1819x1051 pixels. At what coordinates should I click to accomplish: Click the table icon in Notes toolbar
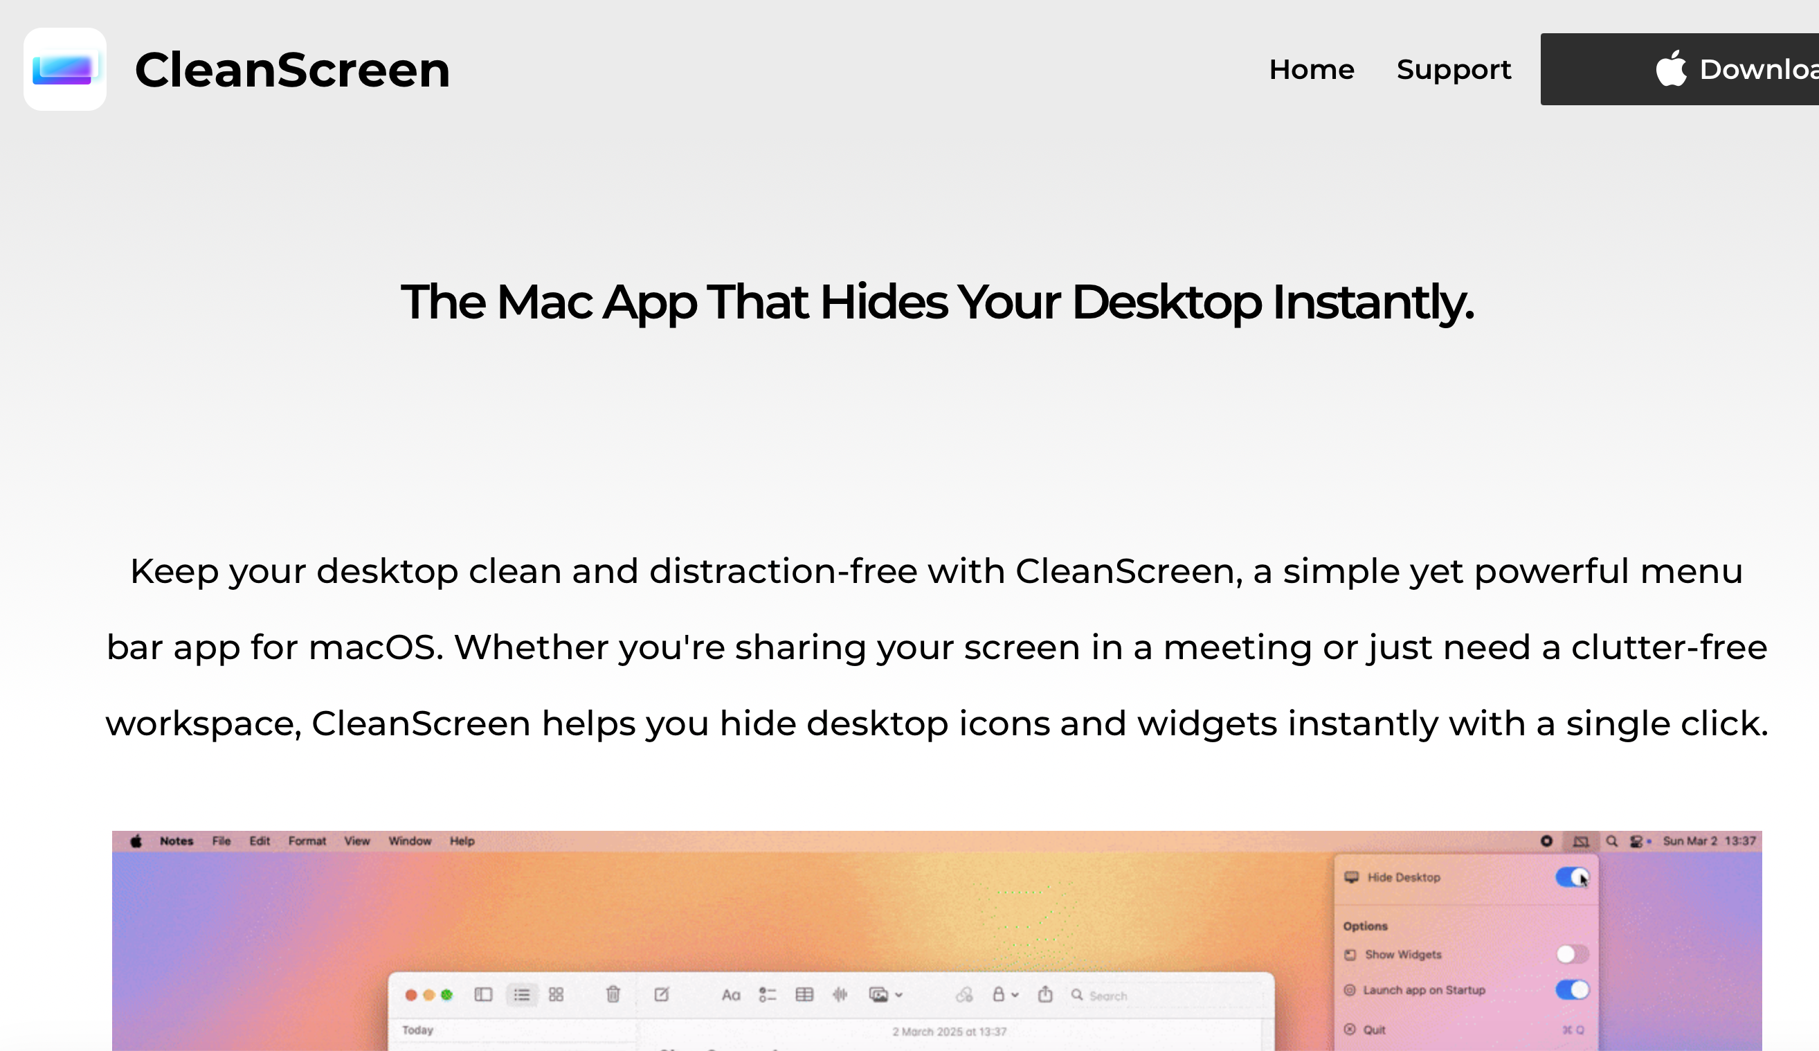(x=804, y=995)
